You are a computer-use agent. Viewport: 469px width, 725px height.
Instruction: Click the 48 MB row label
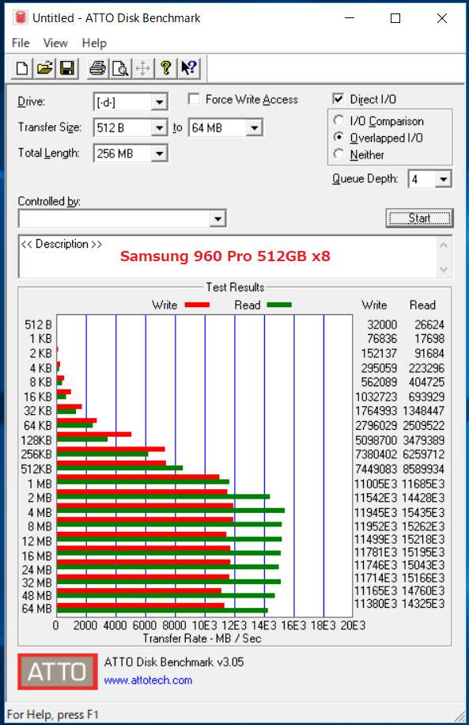(37, 595)
